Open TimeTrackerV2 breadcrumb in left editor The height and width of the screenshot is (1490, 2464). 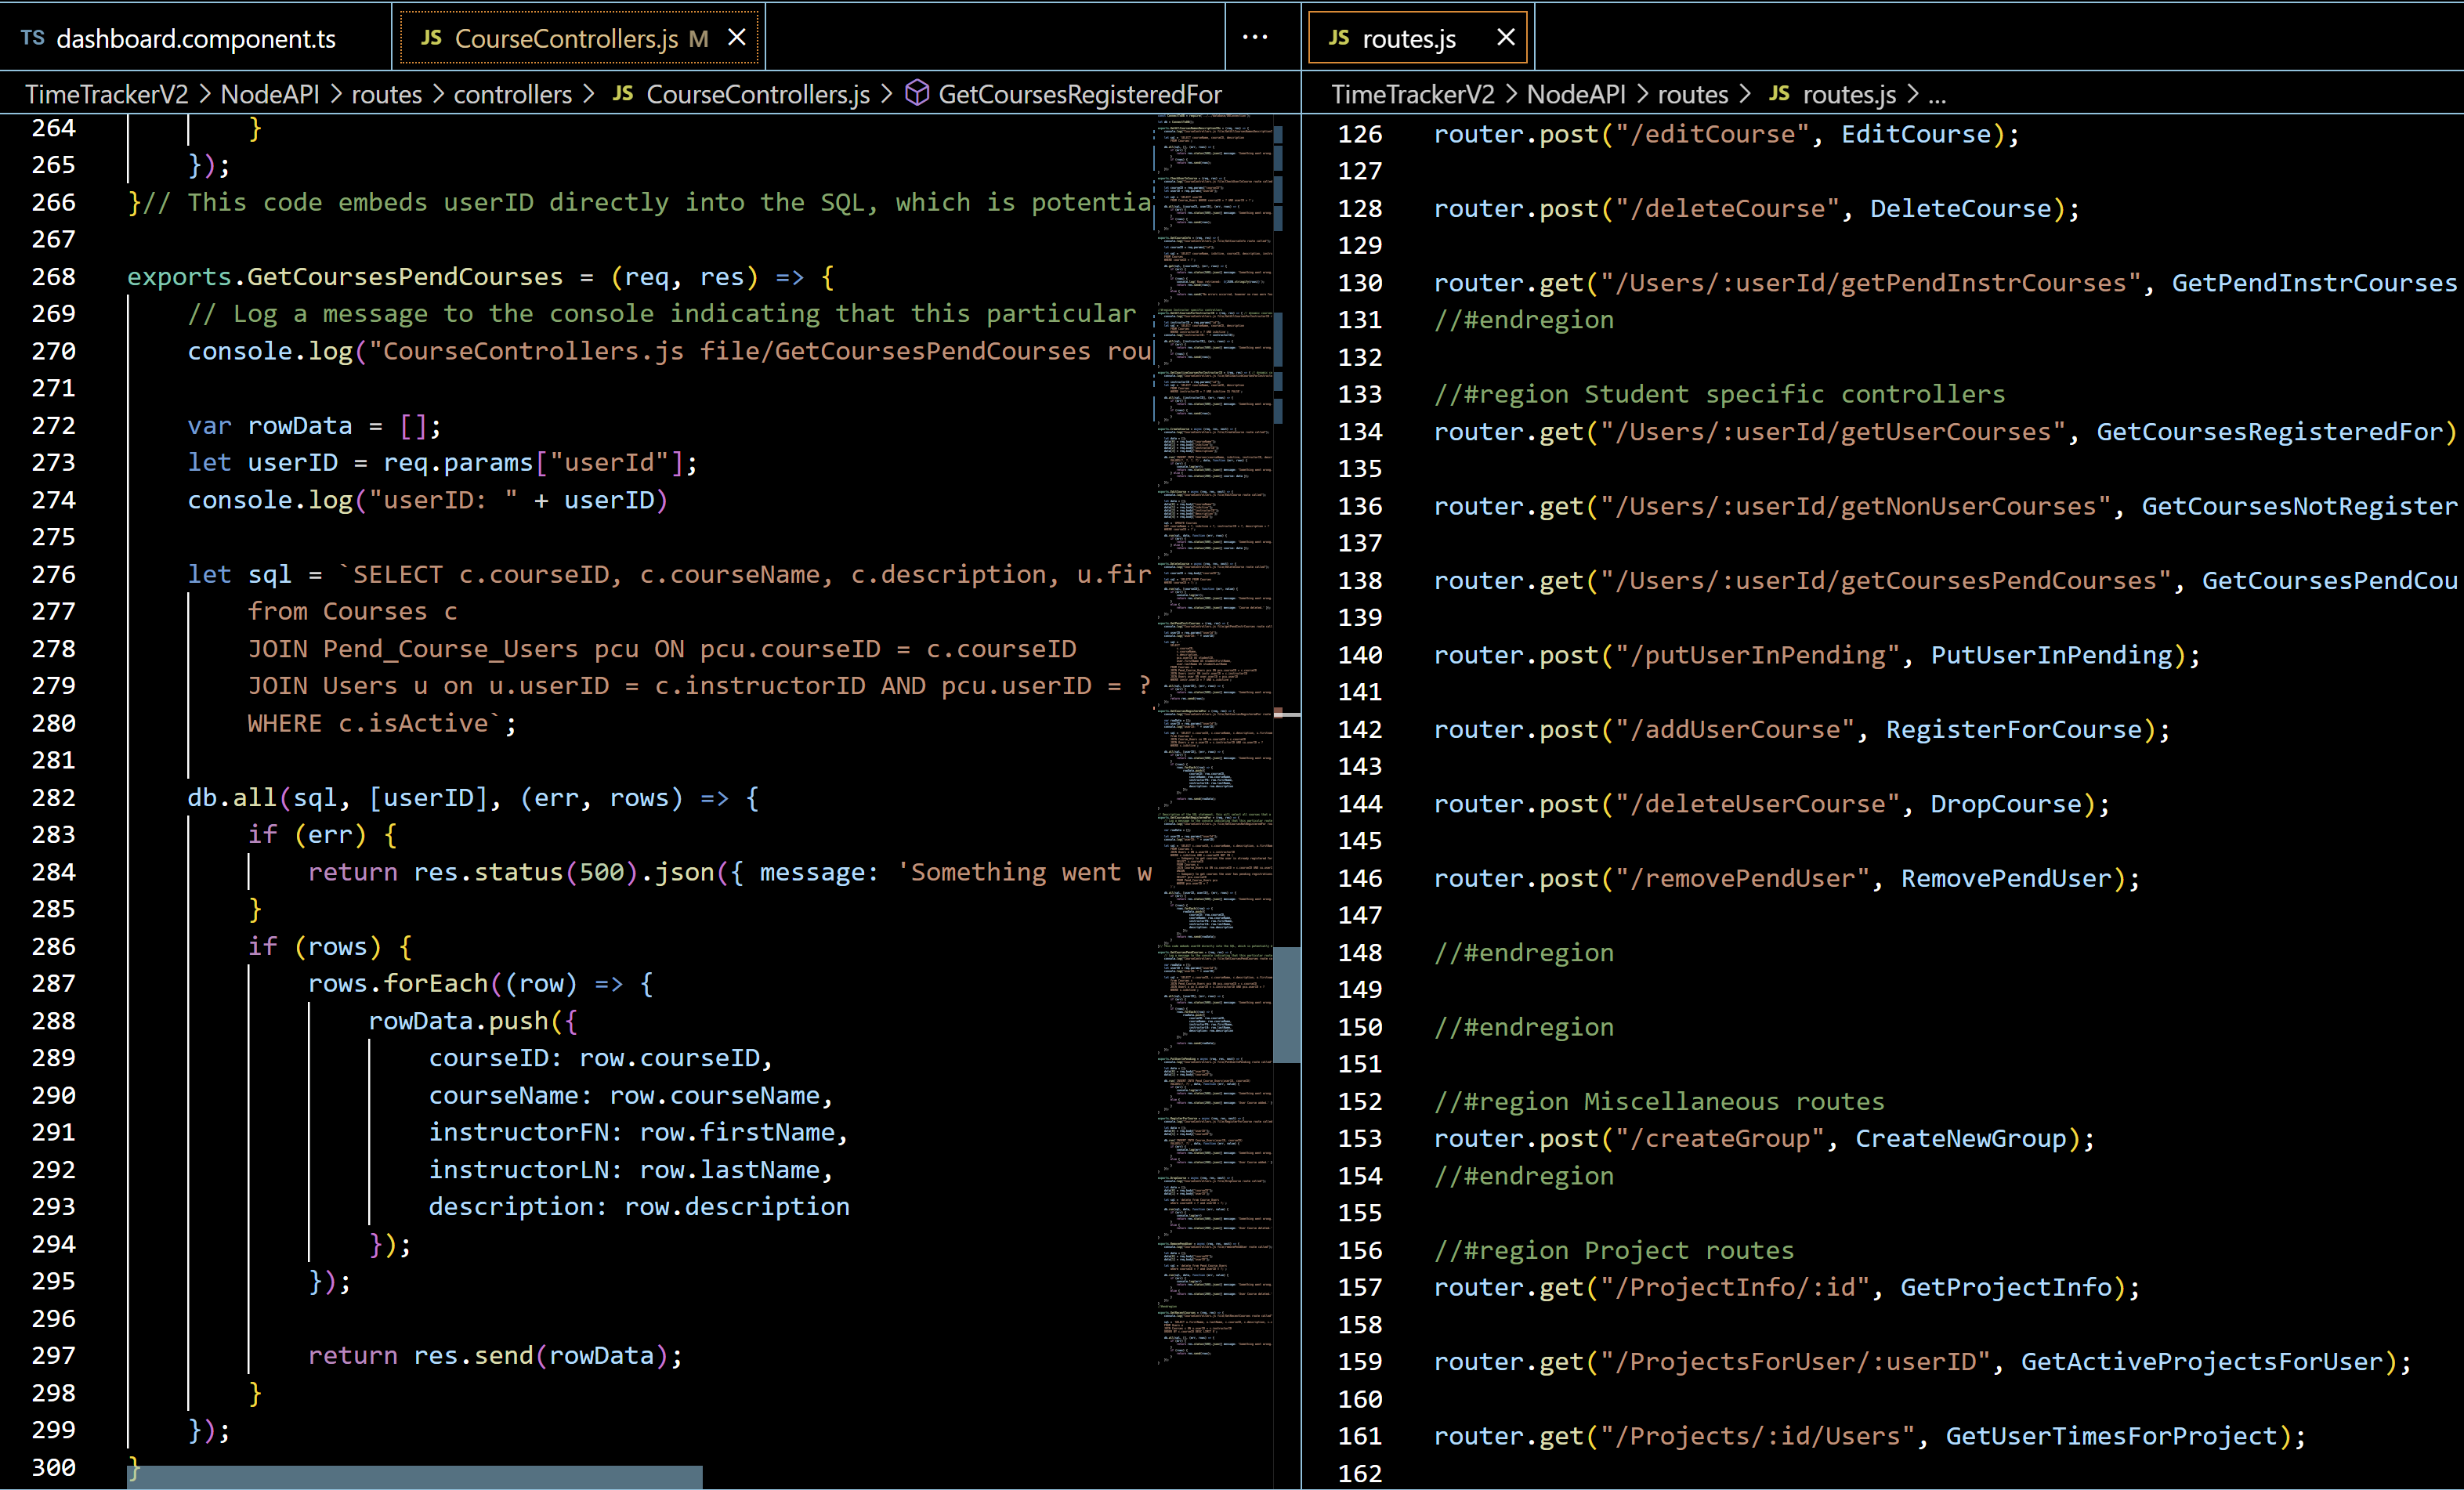pyautogui.click(x=107, y=94)
